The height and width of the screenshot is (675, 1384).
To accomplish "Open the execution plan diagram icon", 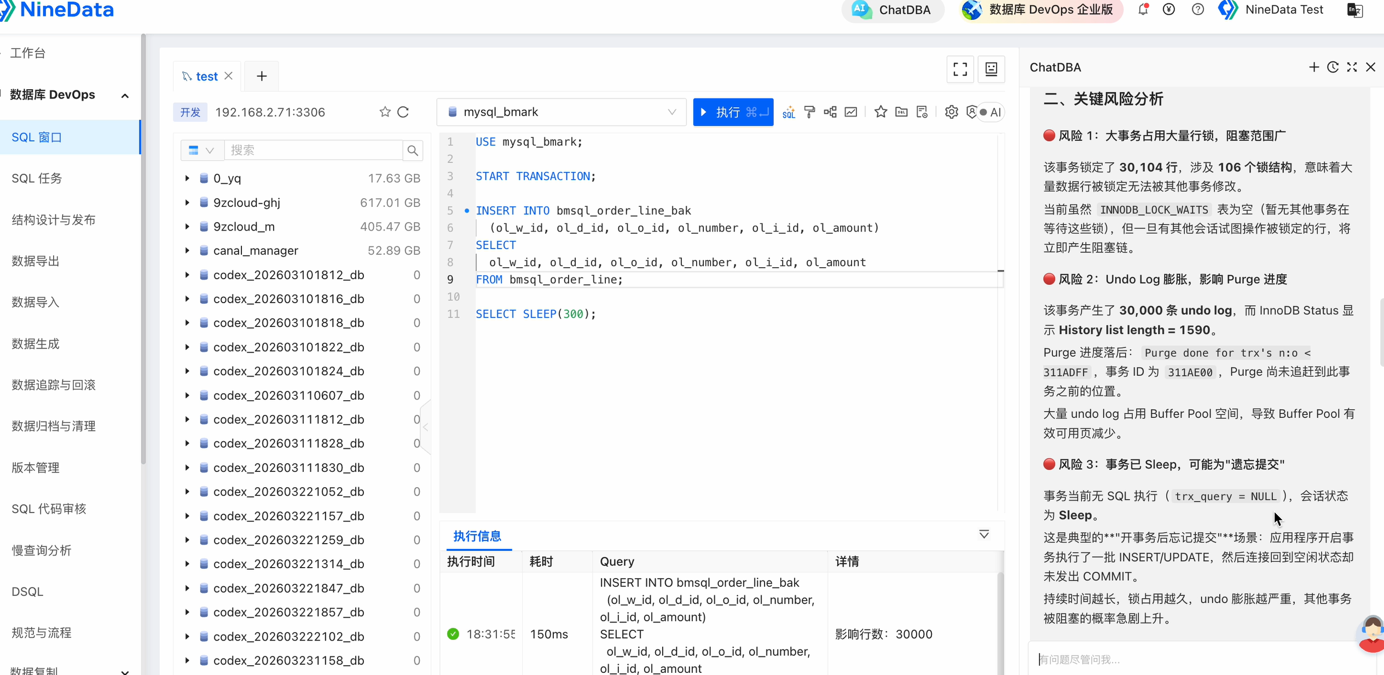I will (x=830, y=112).
